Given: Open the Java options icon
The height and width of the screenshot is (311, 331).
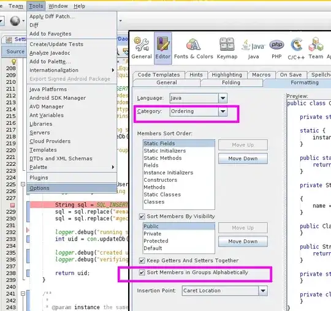Looking at the screenshot, I should tap(253, 48).
